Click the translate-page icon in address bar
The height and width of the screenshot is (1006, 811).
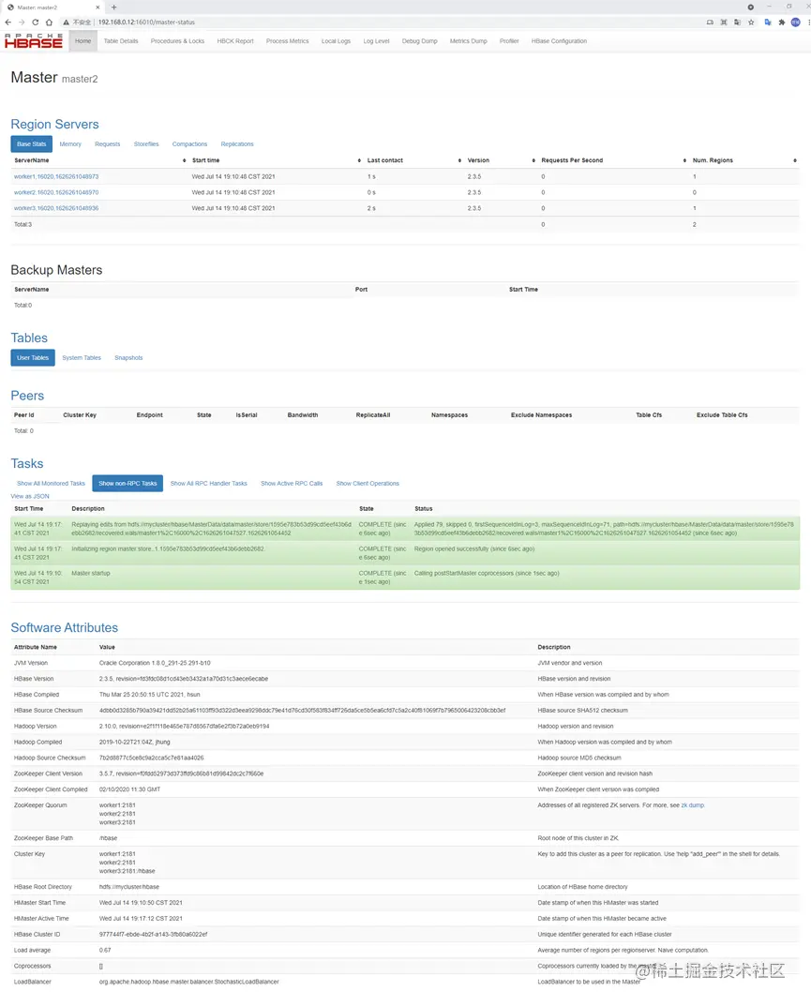[x=737, y=22]
